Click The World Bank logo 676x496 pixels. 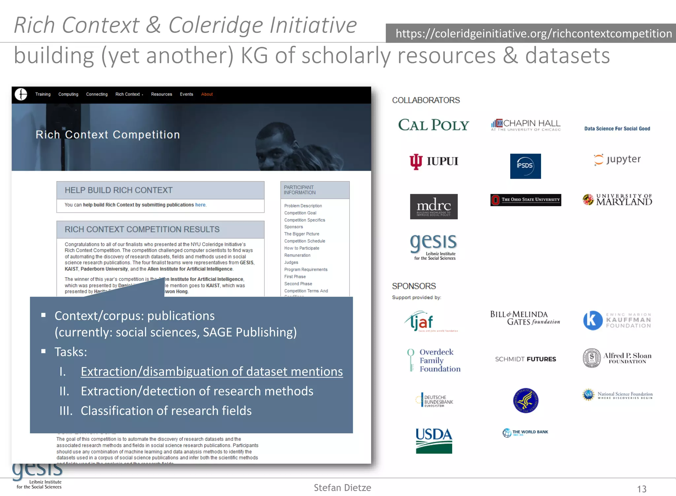click(x=525, y=433)
